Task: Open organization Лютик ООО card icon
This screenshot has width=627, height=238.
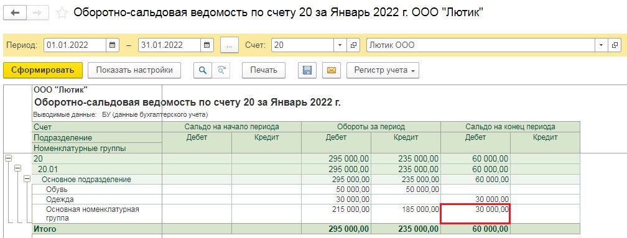Action: point(614,45)
